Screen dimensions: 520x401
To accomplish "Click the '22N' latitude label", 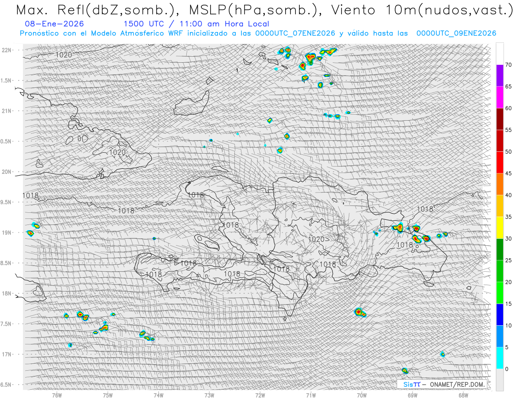I will [x=6, y=50].
